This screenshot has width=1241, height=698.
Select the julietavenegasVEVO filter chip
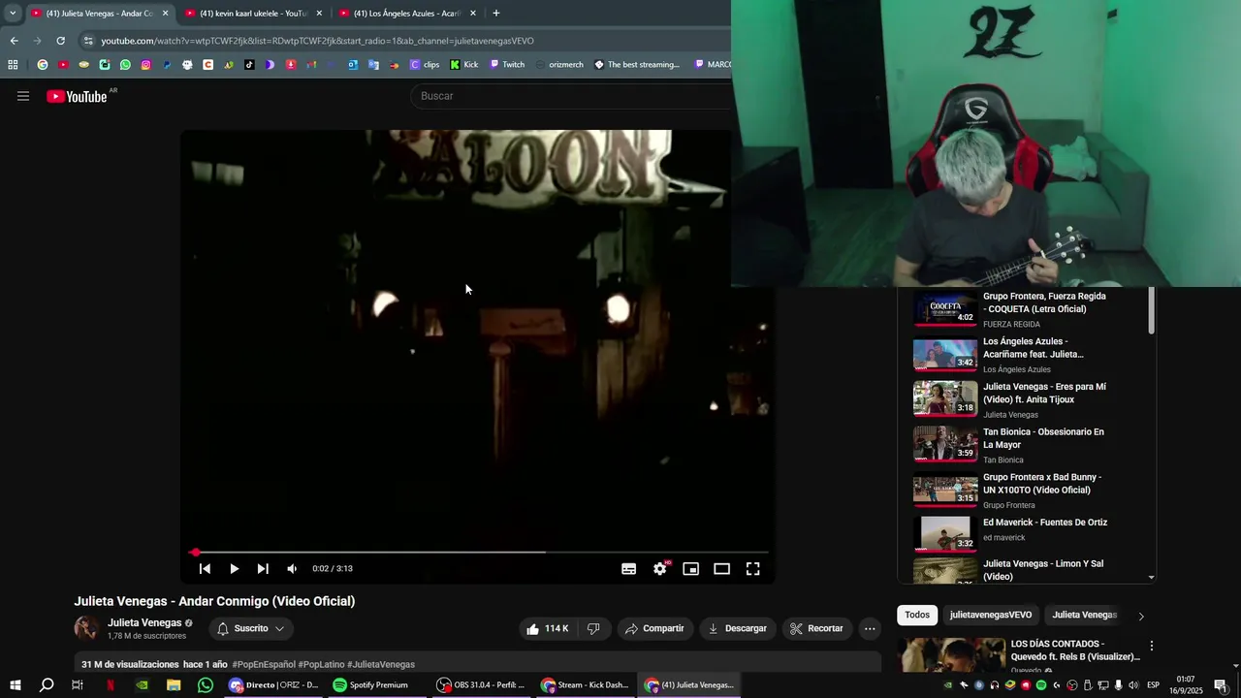point(991,615)
